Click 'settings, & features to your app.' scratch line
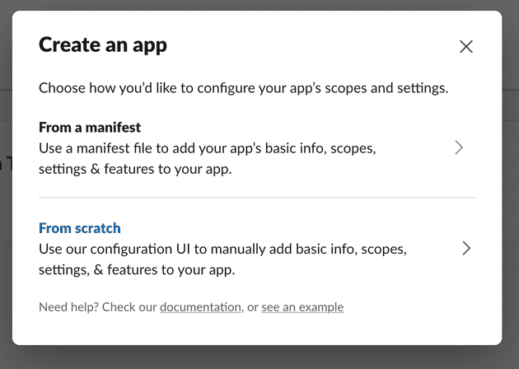519x369 pixels. [x=137, y=269]
